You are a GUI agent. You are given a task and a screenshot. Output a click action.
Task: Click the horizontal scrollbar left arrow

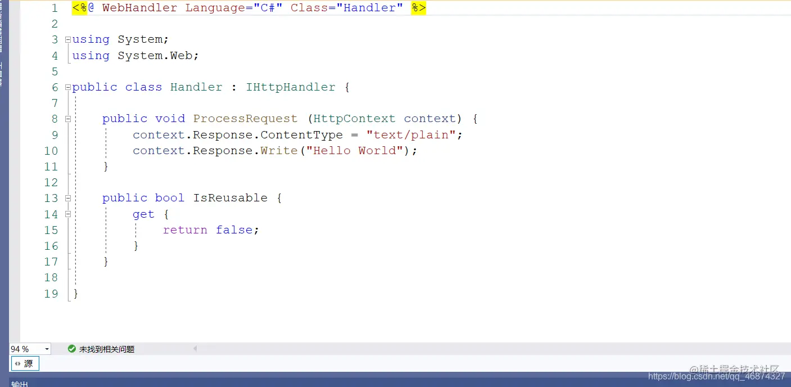click(195, 349)
